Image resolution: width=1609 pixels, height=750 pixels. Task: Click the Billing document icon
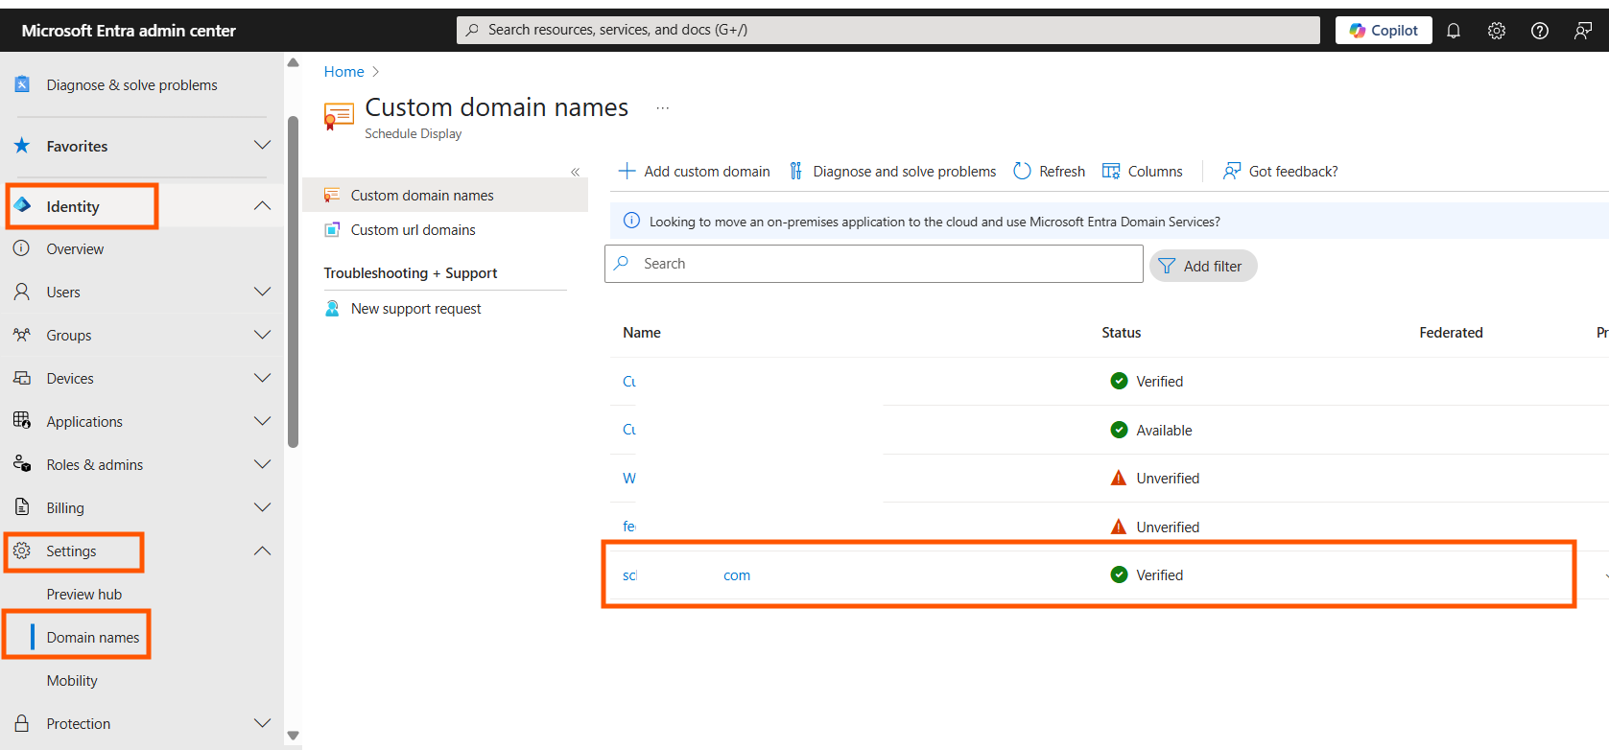[21, 506]
